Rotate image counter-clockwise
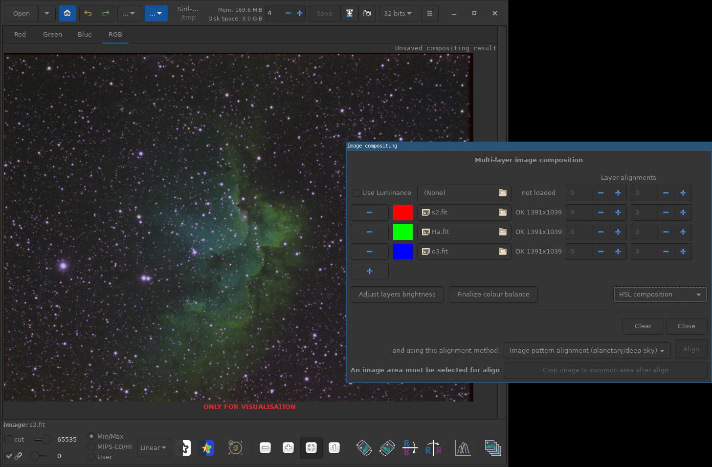This screenshot has width=712, height=467. [x=364, y=447]
